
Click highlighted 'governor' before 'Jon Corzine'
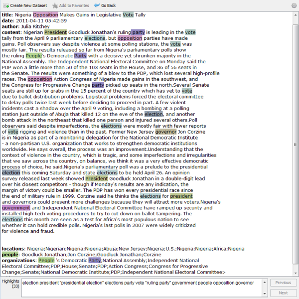pyautogui.click(x=166, y=132)
